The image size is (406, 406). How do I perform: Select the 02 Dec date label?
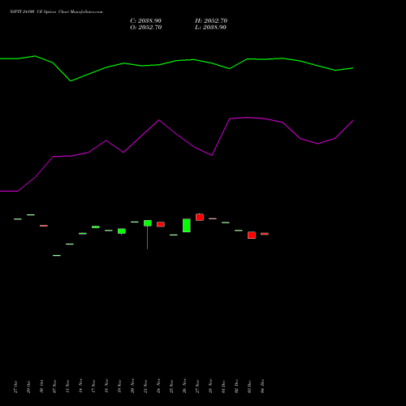236,387
